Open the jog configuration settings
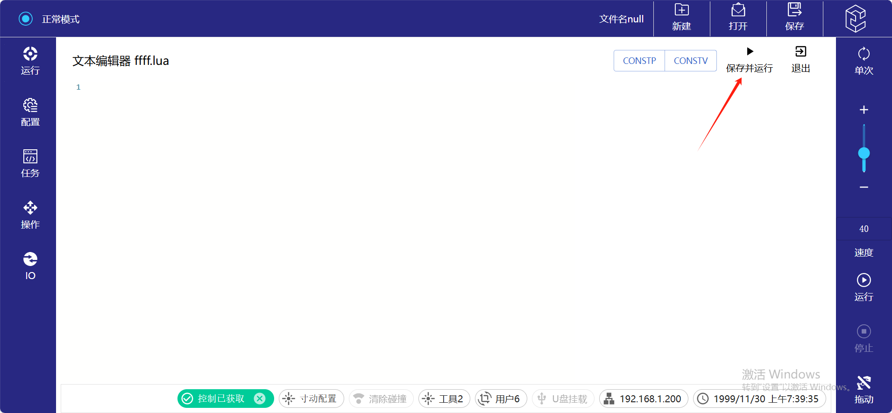 tap(311, 399)
